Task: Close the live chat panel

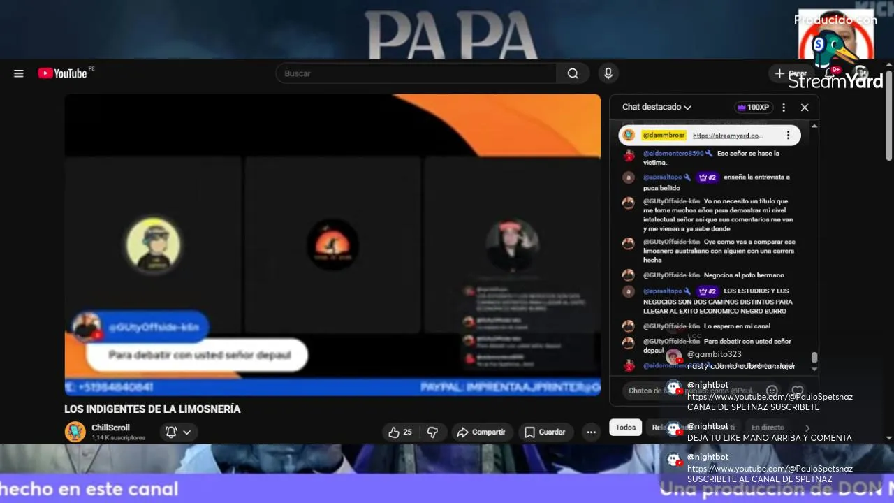Action: pyautogui.click(x=805, y=108)
